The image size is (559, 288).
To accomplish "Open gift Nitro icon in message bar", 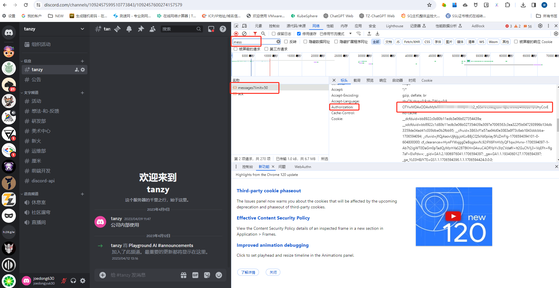I will [x=184, y=275].
